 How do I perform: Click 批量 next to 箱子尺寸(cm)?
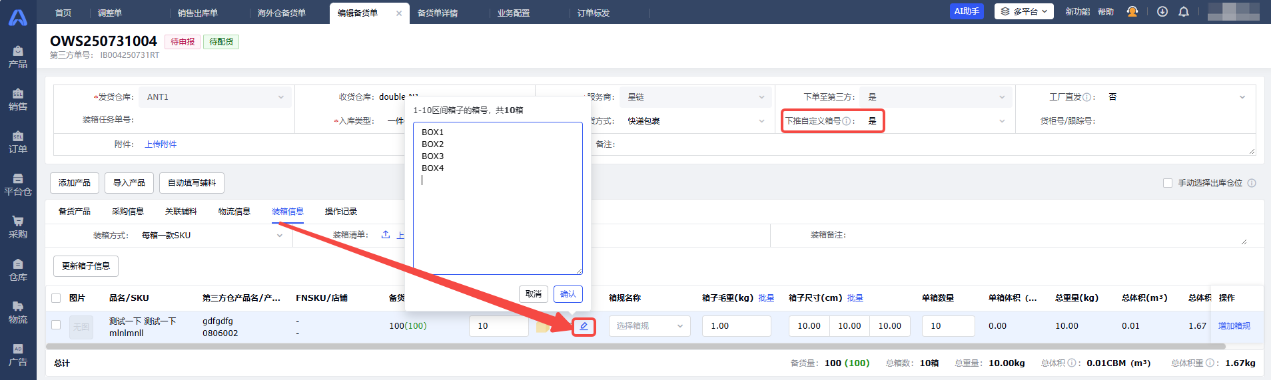(855, 298)
